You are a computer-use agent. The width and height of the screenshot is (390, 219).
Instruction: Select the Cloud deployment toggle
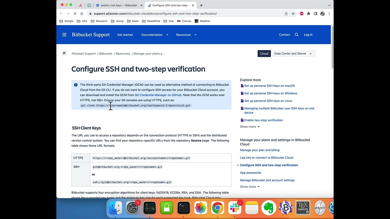click(264, 54)
